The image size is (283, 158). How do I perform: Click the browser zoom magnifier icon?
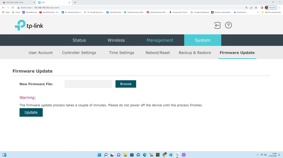pos(247,8)
